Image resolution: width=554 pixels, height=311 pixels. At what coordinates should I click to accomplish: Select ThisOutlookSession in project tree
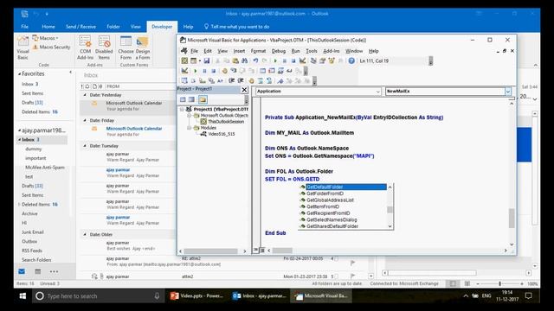(x=226, y=122)
